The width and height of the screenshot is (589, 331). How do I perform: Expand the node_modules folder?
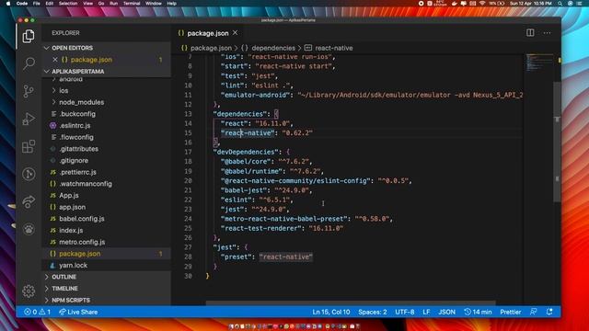coord(82,102)
